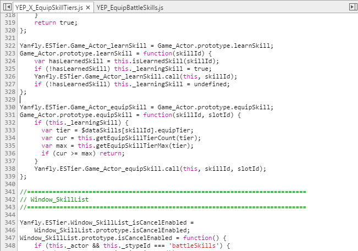Click the scroll tabs right arrow icon
The image size is (358, 251).
click(x=354, y=7)
